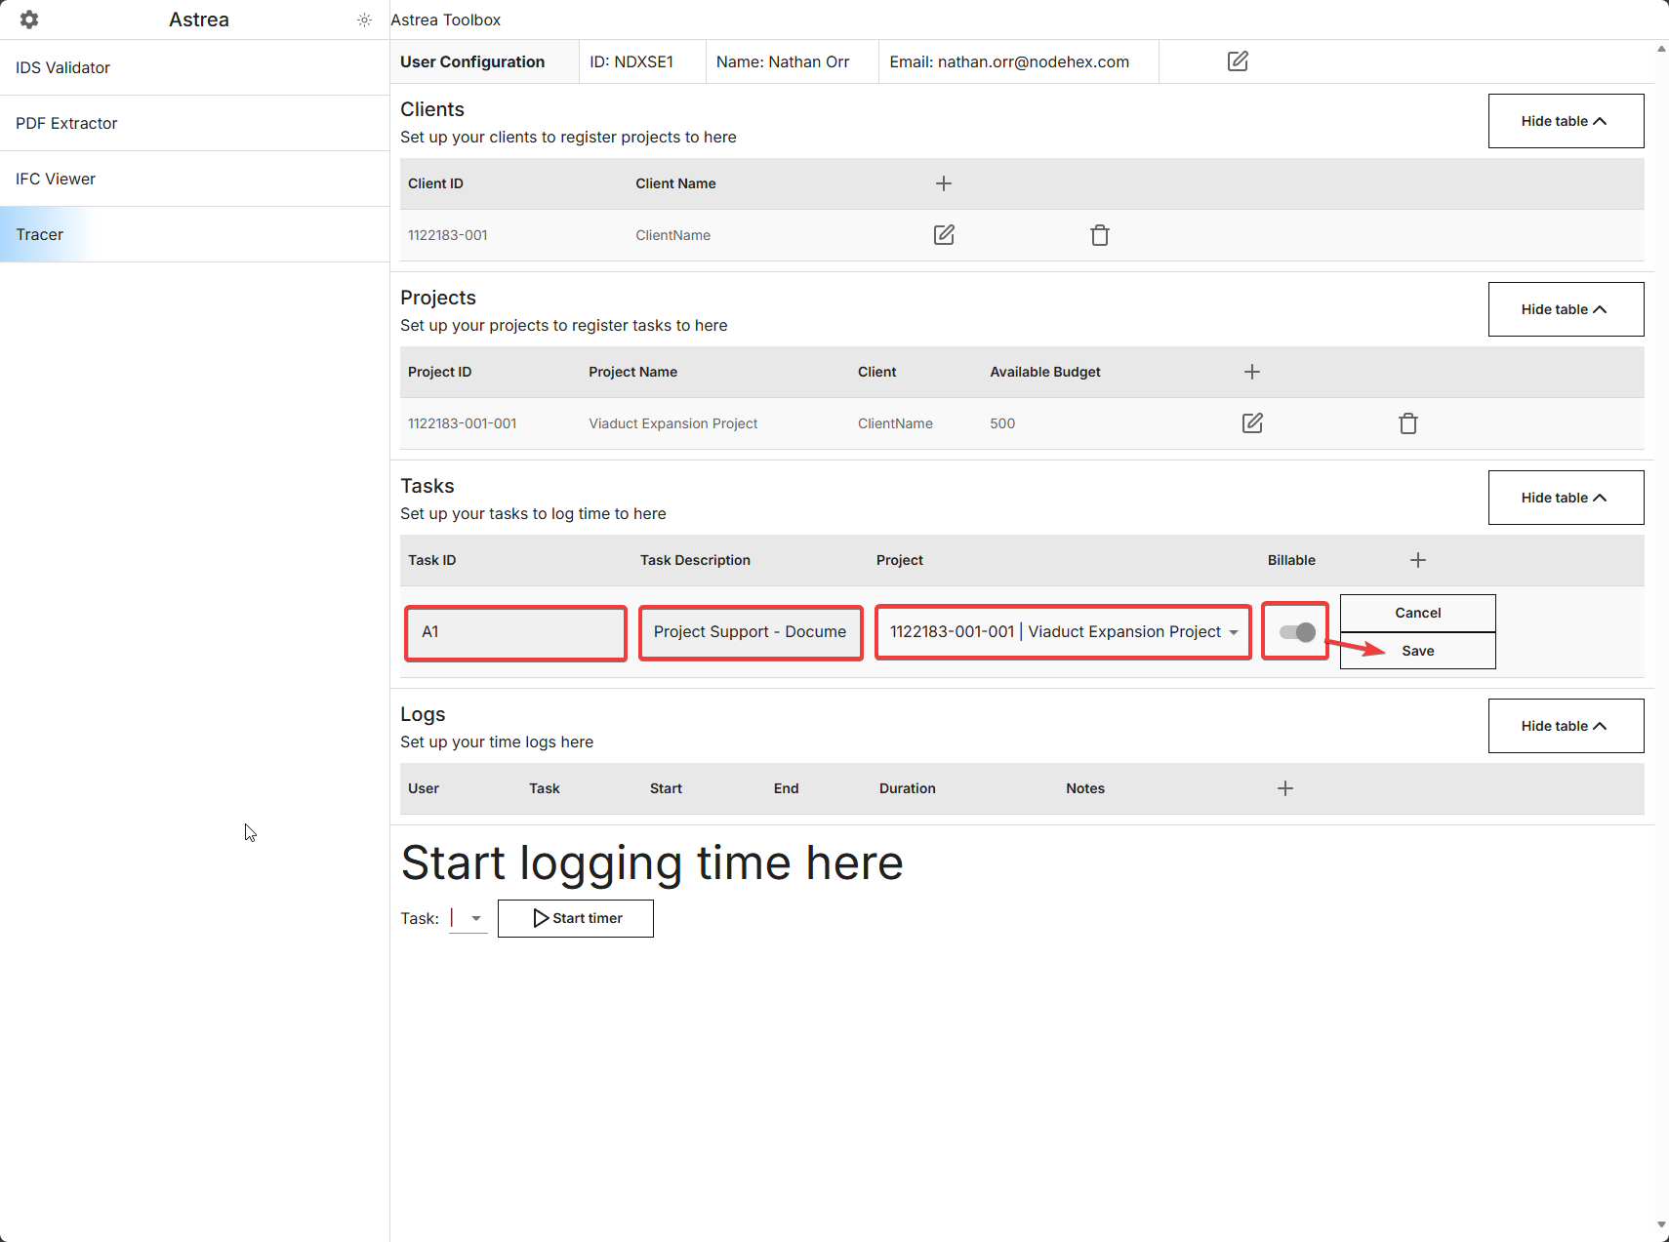1669x1242 pixels.
Task: Edit user profile with the pencil icon
Action: (x=1237, y=60)
